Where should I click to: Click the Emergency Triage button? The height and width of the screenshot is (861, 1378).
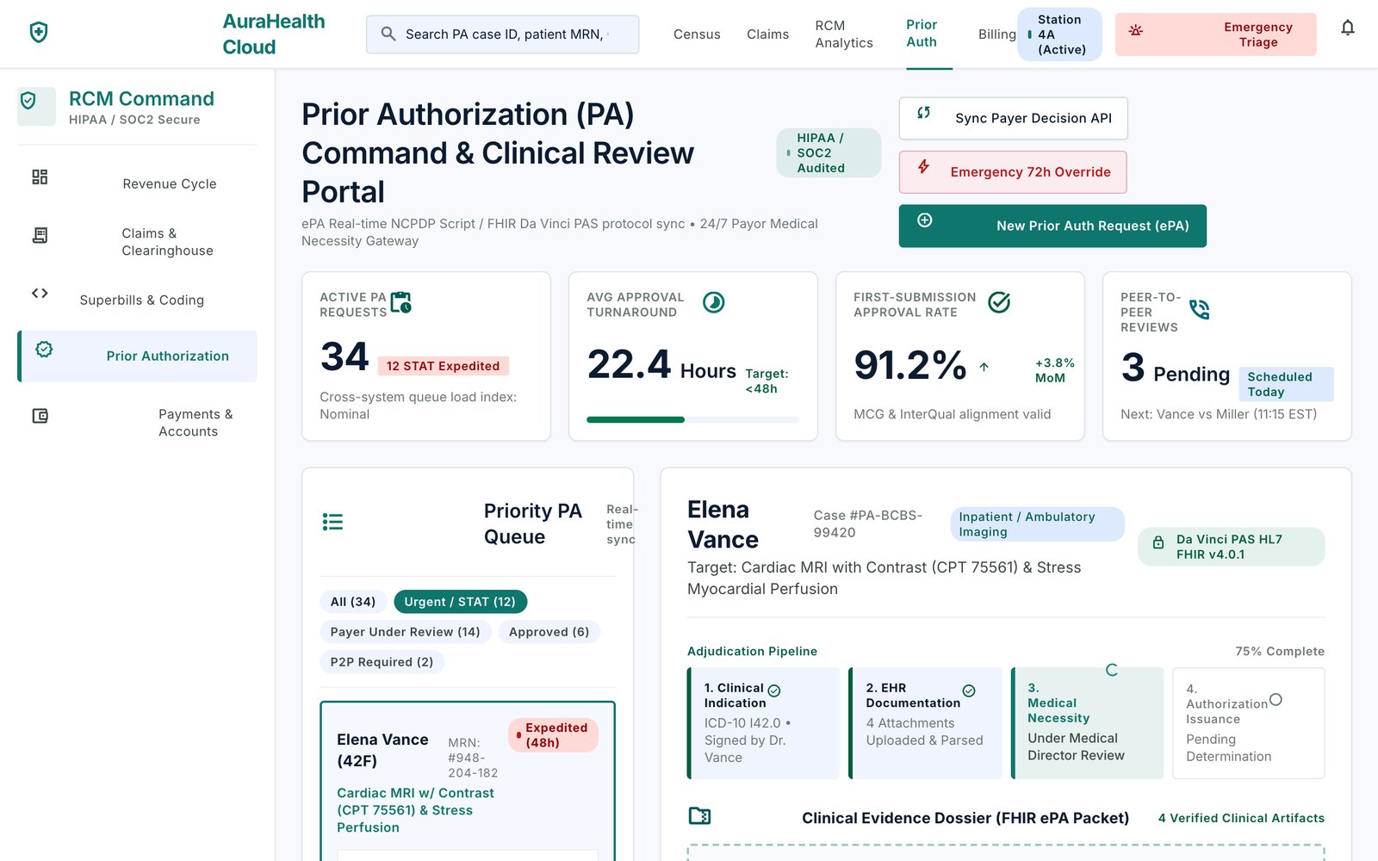(x=1215, y=34)
